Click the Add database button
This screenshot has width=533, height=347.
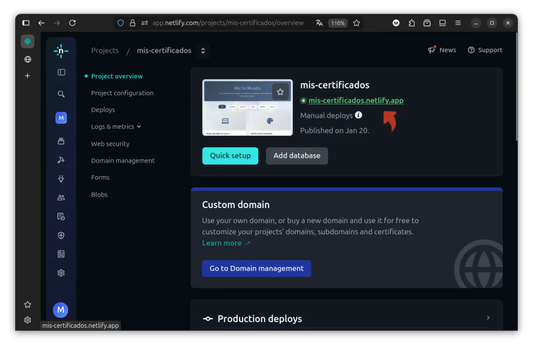click(x=297, y=156)
